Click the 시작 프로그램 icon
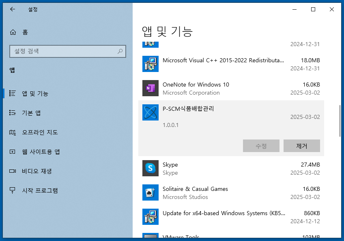 pyautogui.click(x=12, y=190)
